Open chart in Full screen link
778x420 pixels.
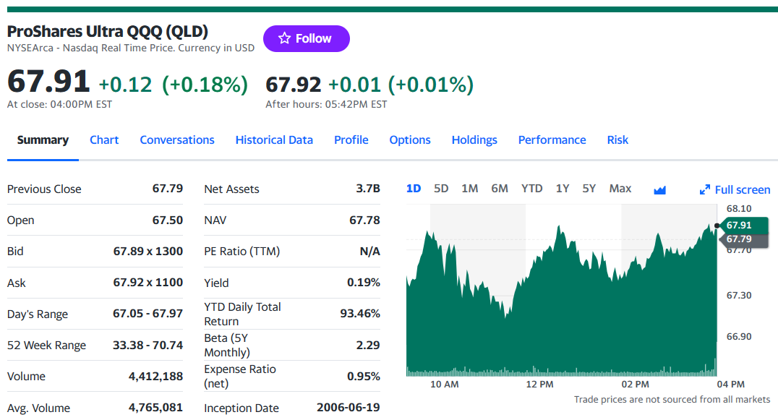[x=735, y=189]
